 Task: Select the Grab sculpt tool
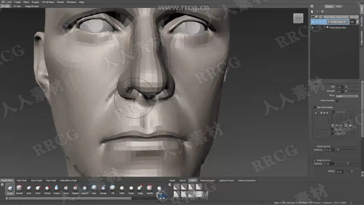pos(29,189)
